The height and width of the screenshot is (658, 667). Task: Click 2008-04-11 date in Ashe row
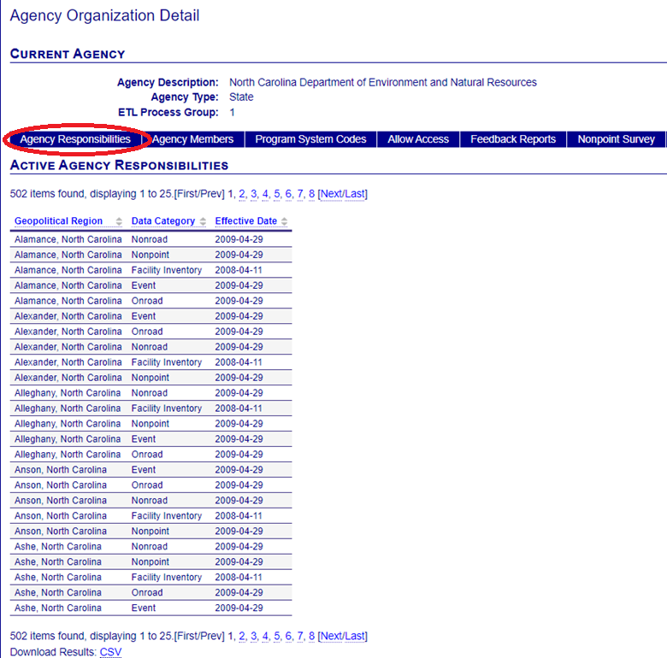(x=239, y=577)
